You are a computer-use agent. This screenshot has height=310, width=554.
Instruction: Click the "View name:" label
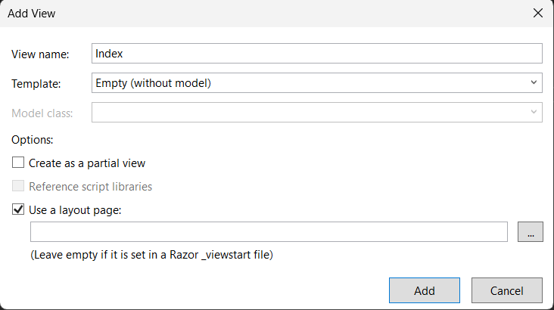pyautogui.click(x=40, y=54)
